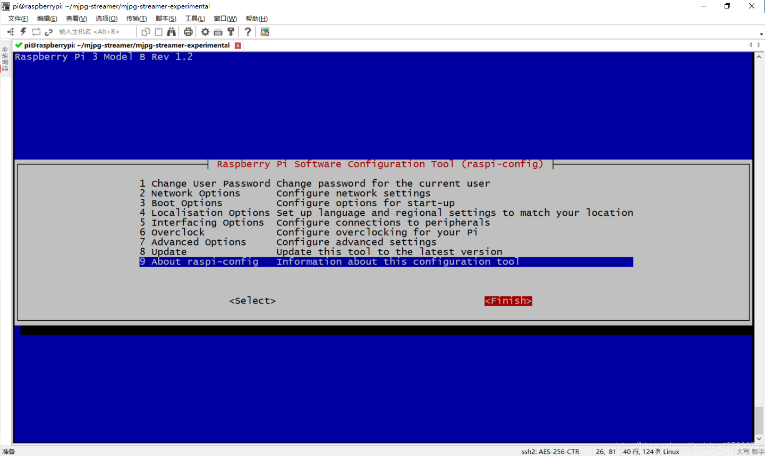The width and height of the screenshot is (765, 456).
Task: Expand the toolbar overflow arrow at right
Action: pos(761,34)
